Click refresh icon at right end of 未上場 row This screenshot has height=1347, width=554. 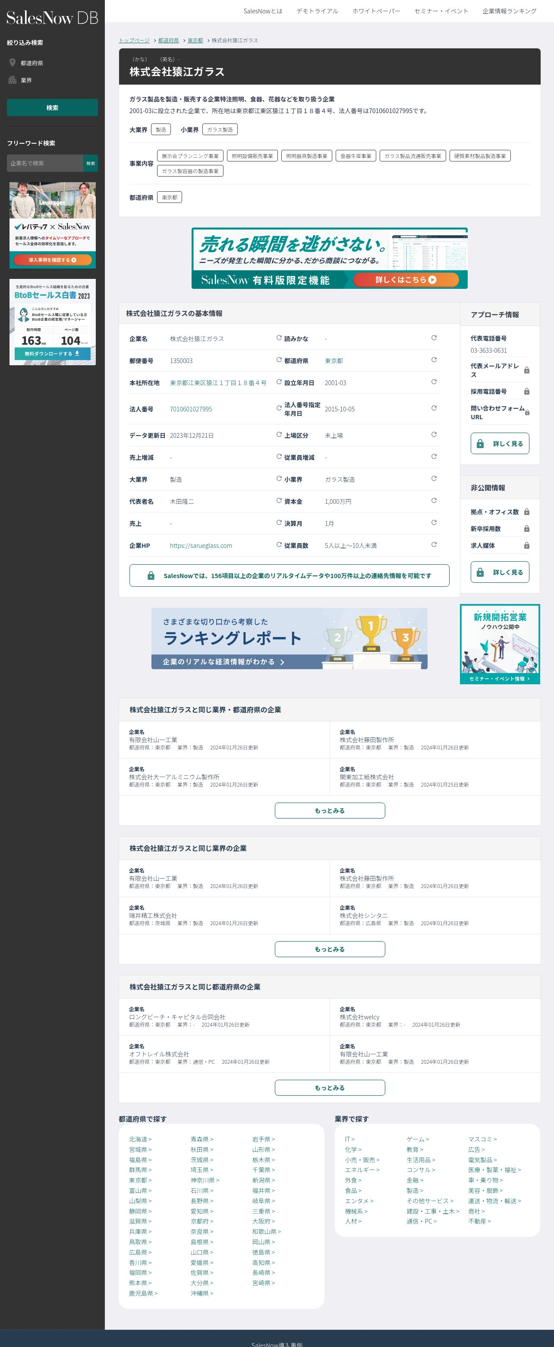pyautogui.click(x=434, y=434)
